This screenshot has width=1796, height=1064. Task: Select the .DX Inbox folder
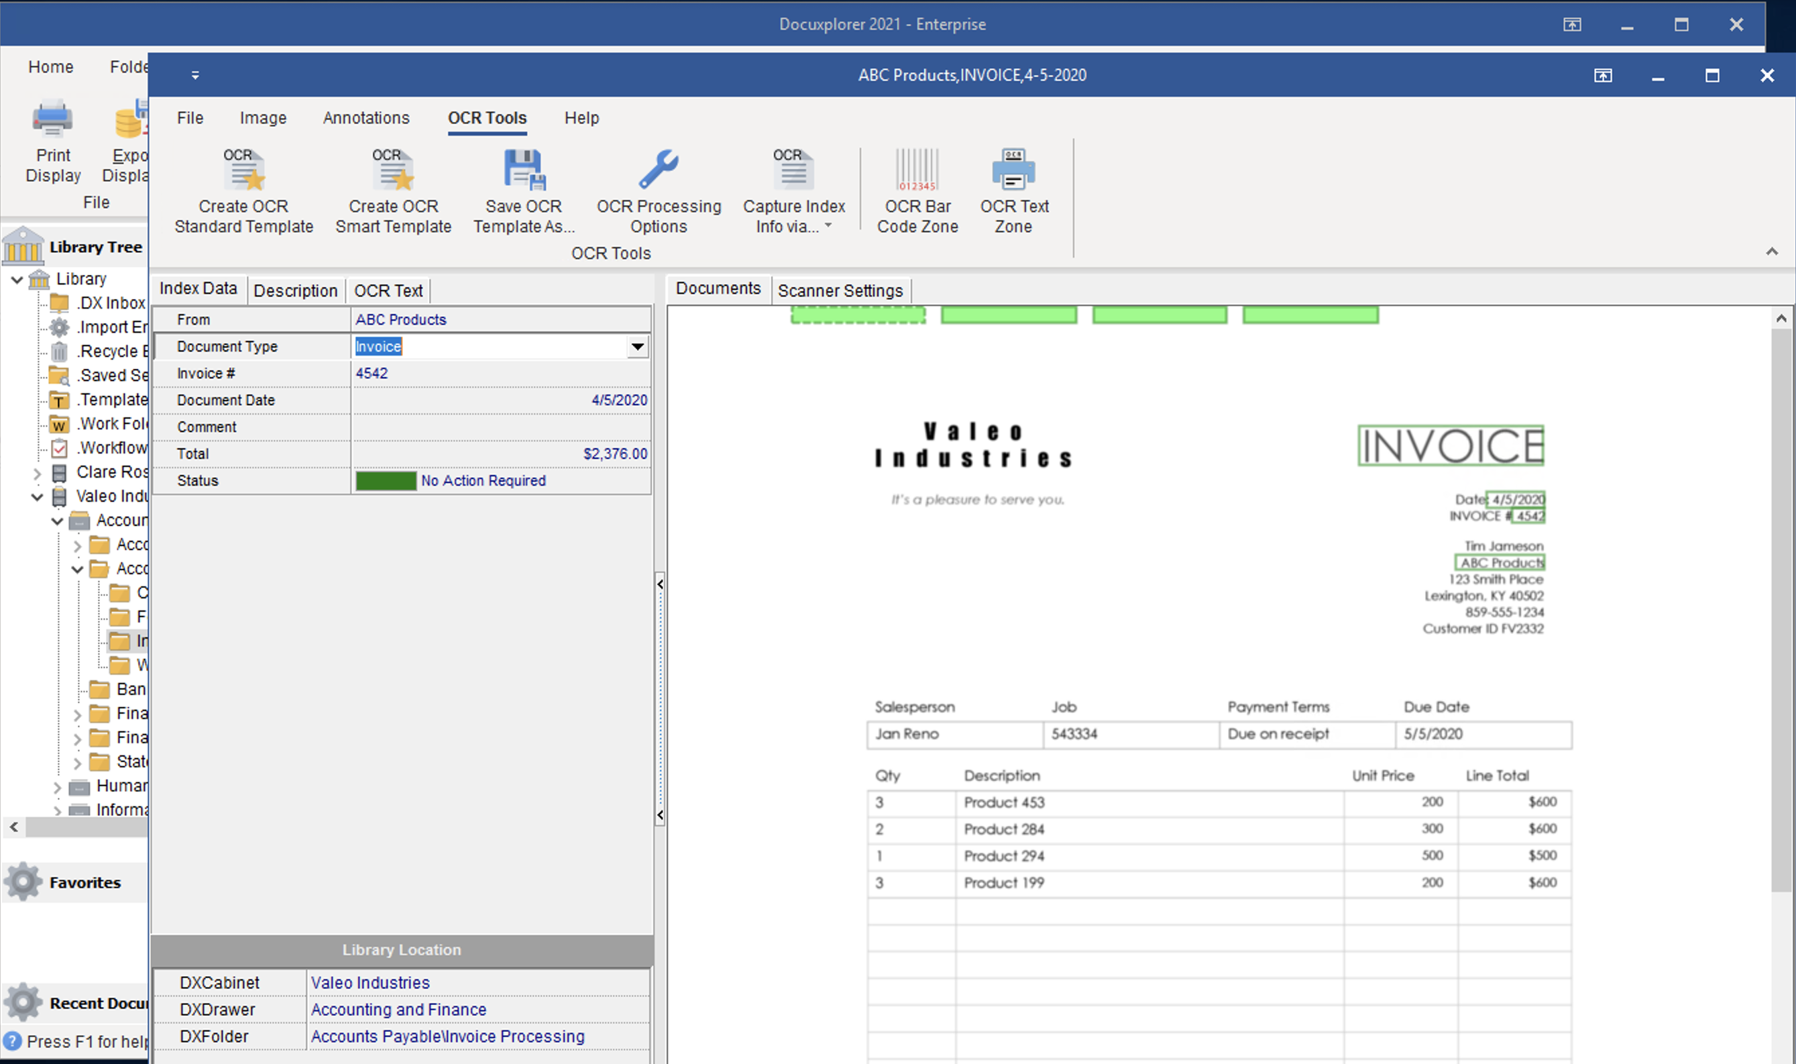pyautogui.click(x=111, y=303)
